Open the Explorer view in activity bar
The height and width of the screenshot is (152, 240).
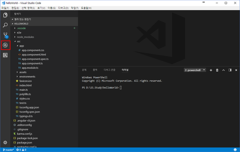[x=5, y=15]
